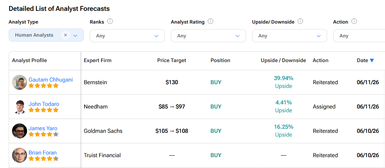Click James Yaro's profile photo
Image resolution: width=385 pixels, height=168 pixels.
[20, 131]
